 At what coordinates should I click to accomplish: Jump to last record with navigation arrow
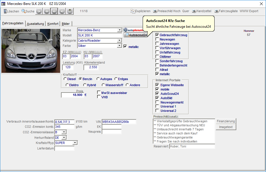tap(62, 11)
